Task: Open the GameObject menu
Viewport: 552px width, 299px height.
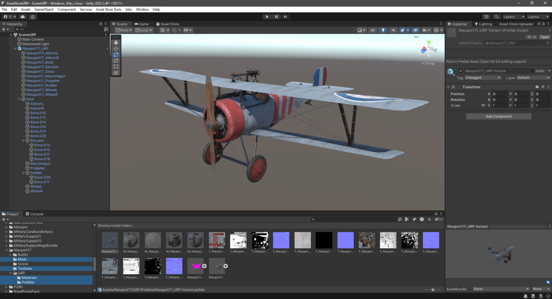Action: point(44,9)
